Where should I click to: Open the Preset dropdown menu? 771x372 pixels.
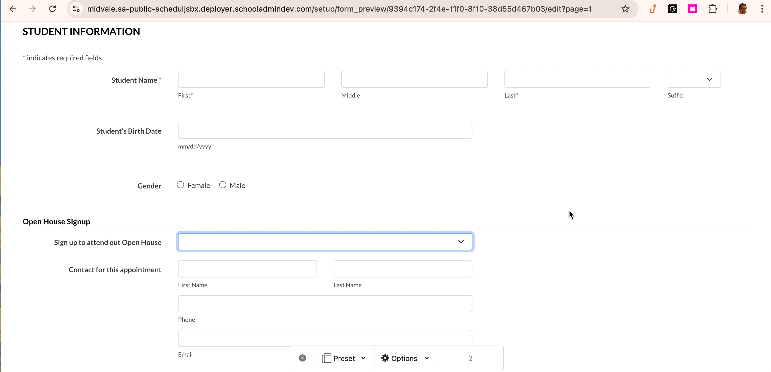344,358
